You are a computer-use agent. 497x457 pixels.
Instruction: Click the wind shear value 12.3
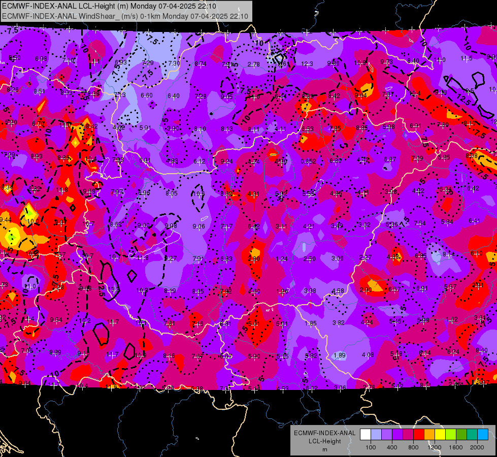click(x=307, y=64)
